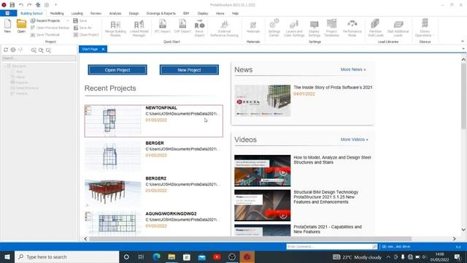This screenshot has width=467, height=263.
Task: Open the Help ribbon tab
Action: click(x=235, y=13)
